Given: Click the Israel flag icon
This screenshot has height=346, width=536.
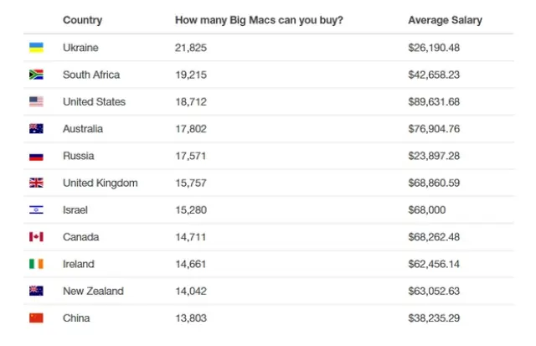Looking at the screenshot, I should pyautogui.click(x=36, y=210).
